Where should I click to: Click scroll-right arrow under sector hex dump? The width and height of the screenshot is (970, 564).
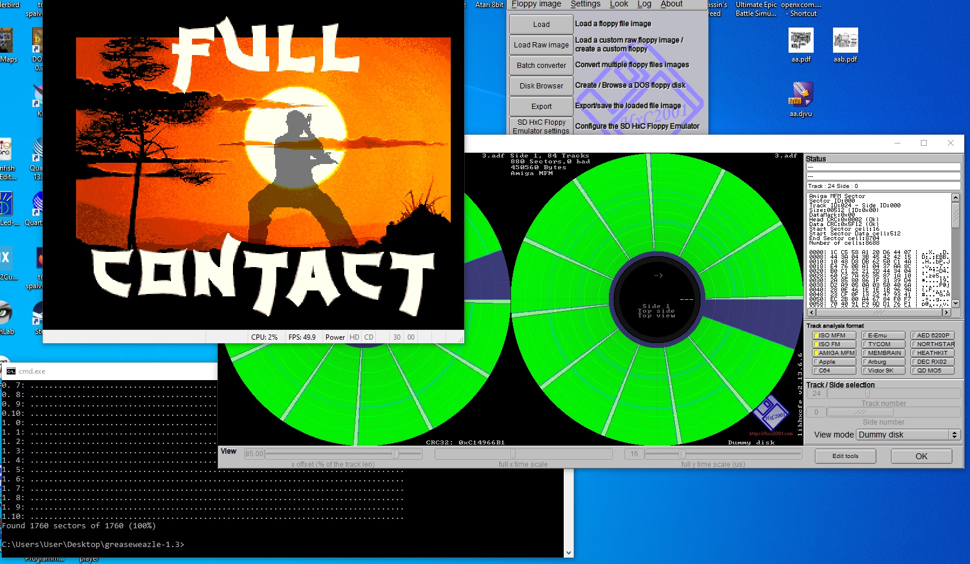coord(947,313)
